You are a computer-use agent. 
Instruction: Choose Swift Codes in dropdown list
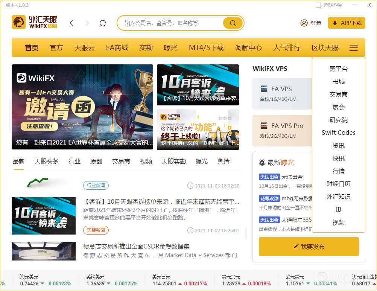[339, 133]
